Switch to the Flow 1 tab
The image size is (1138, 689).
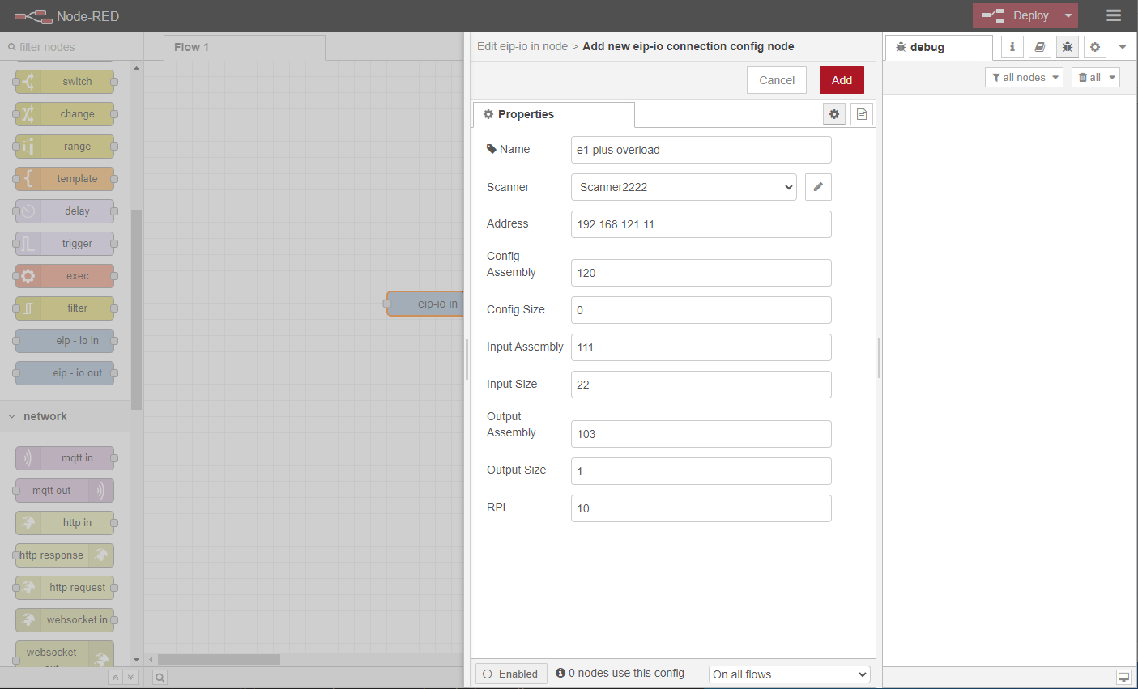[244, 48]
